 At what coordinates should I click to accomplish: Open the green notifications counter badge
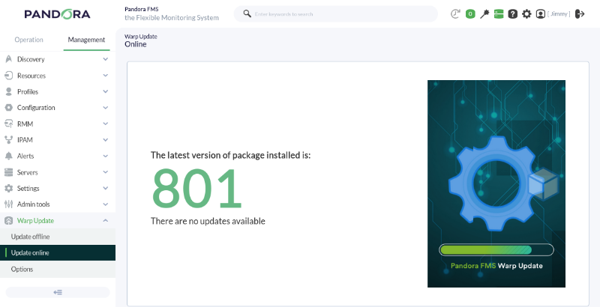tap(470, 14)
